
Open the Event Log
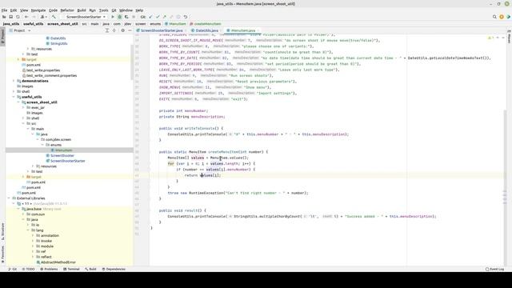[494, 269]
